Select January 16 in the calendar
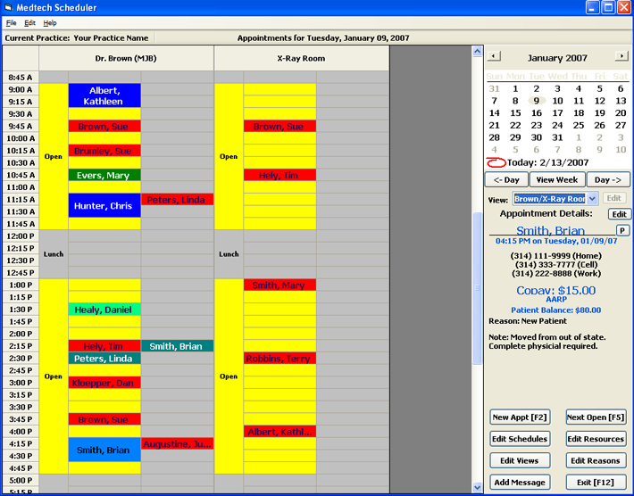634x496 pixels. [x=536, y=113]
